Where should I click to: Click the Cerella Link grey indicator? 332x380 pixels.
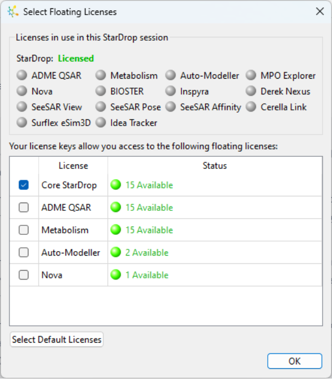pos(251,107)
